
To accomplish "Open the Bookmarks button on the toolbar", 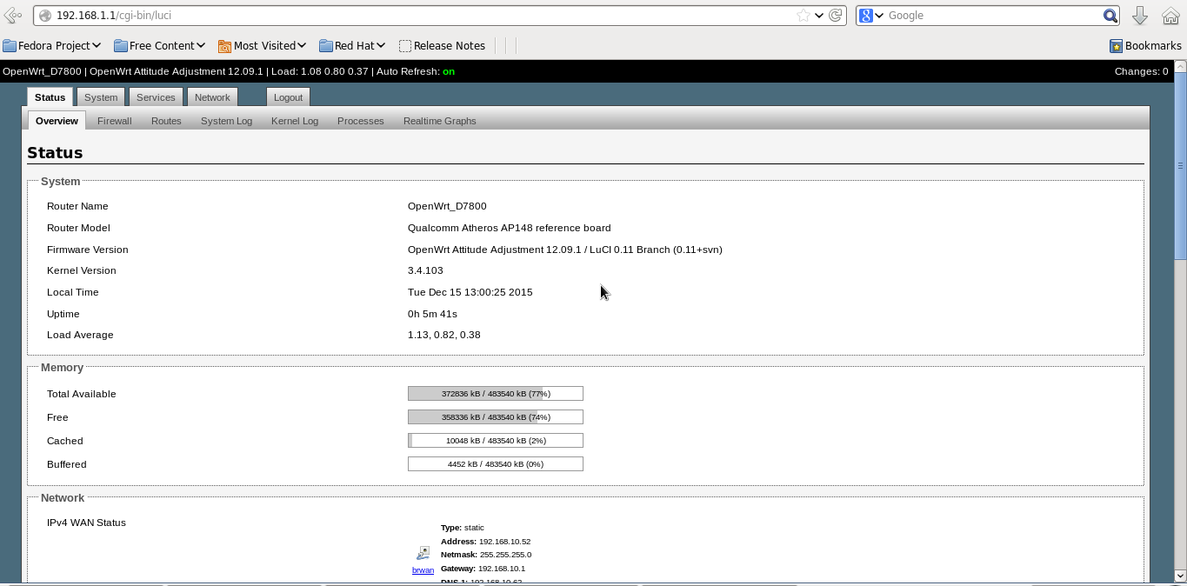I will click(1145, 45).
